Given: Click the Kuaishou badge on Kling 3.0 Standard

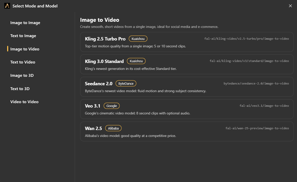Looking at the screenshot, I should pos(136,61).
